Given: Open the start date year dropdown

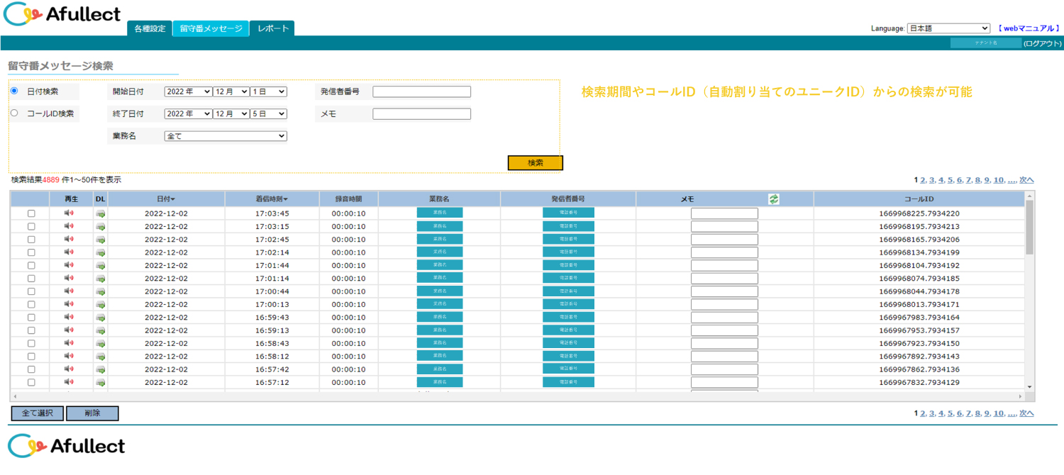Looking at the screenshot, I should point(188,91).
